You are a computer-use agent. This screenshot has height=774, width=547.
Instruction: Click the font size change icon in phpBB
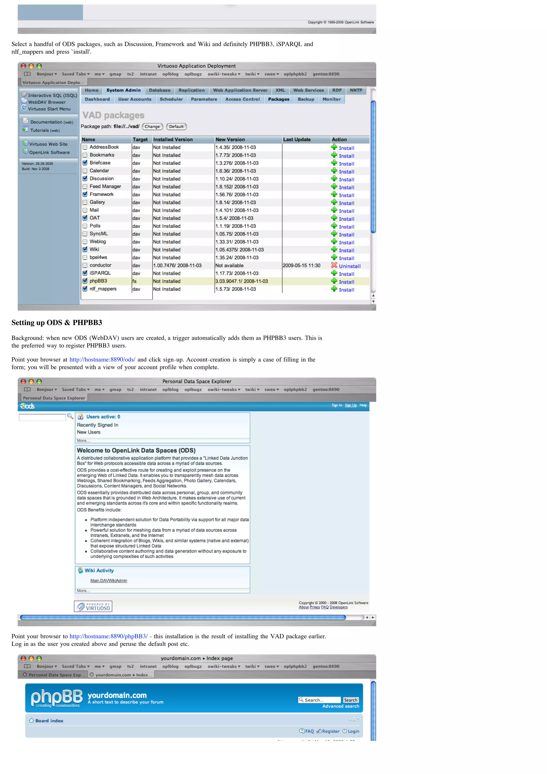354,720
